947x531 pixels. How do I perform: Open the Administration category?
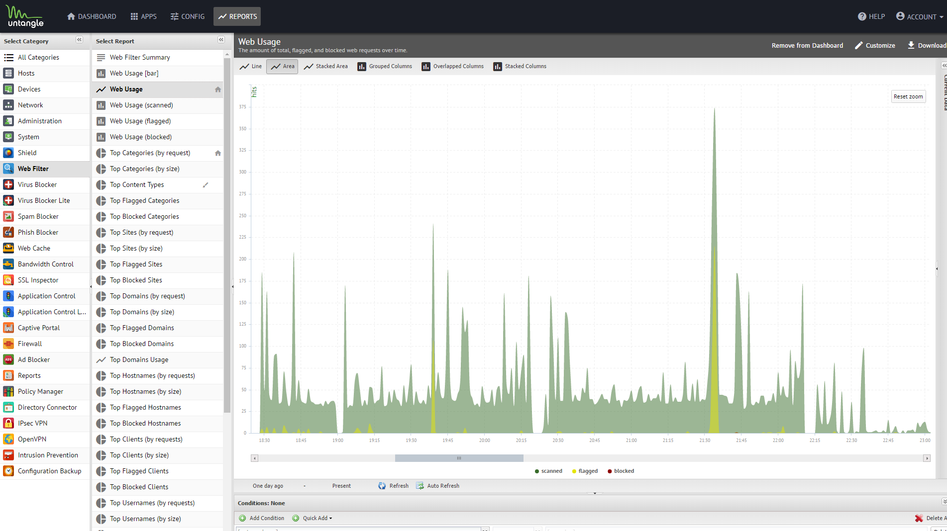click(x=45, y=121)
